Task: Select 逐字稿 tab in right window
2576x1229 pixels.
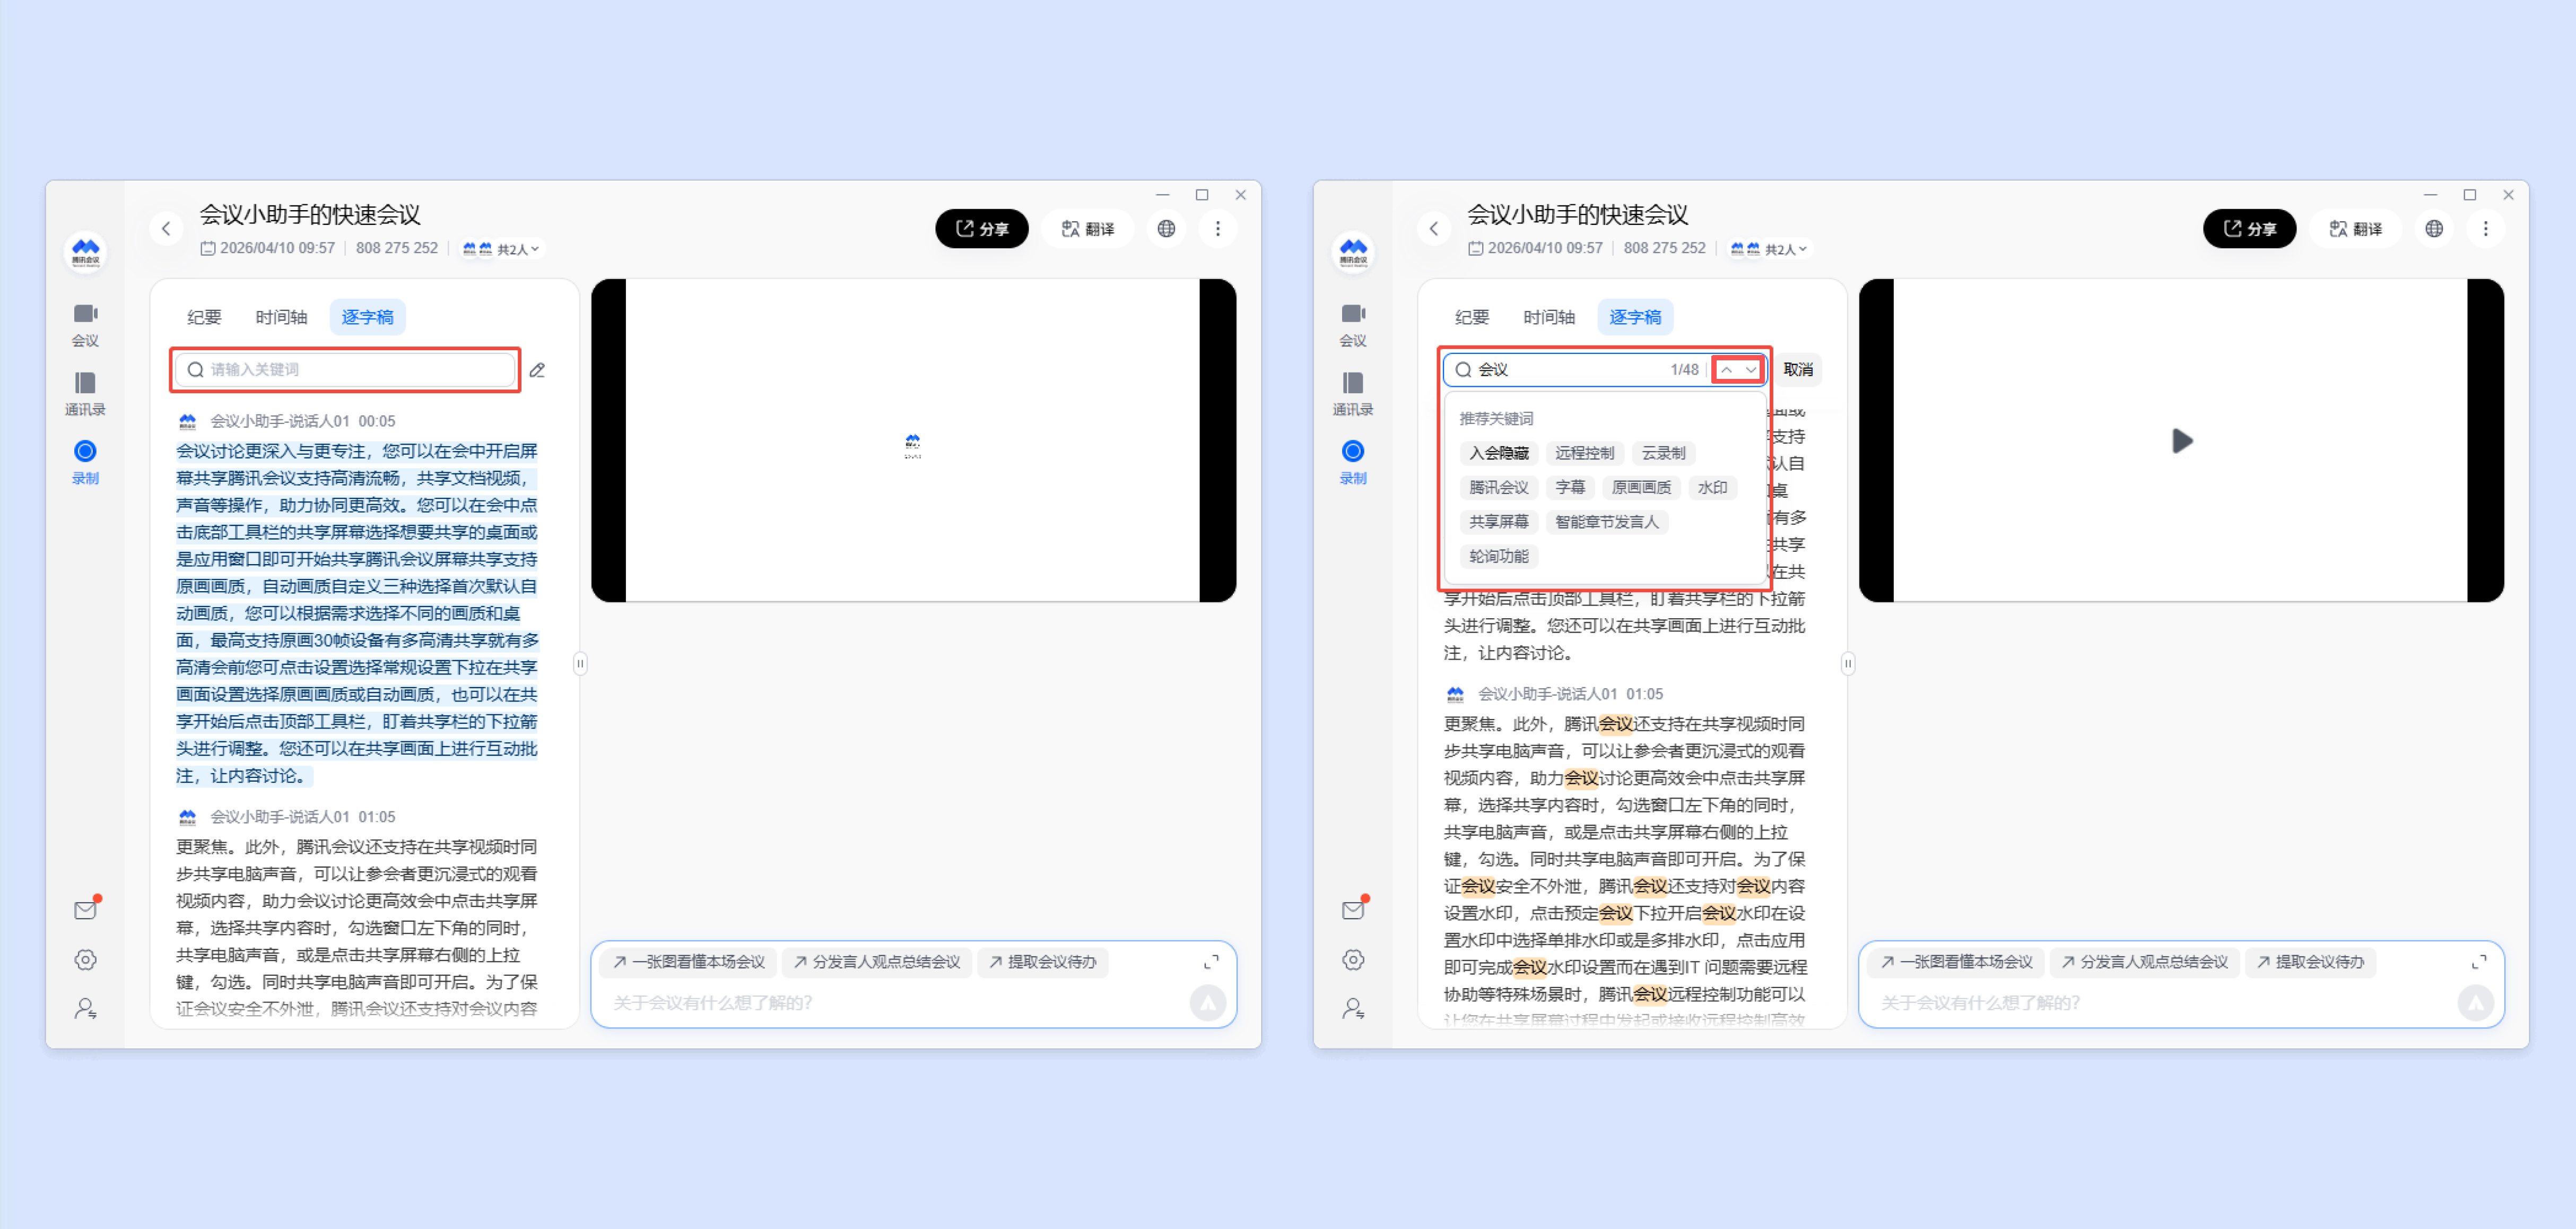Action: point(1636,317)
